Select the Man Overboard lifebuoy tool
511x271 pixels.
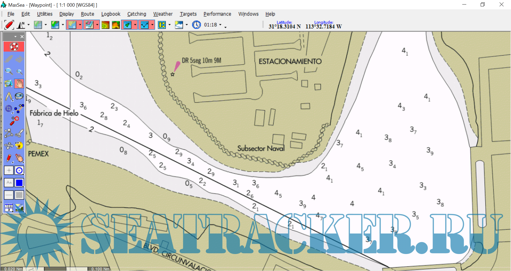point(14,47)
